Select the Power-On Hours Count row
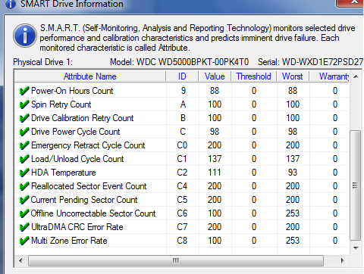Viewport: 364px width, 274px height. click(x=182, y=91)
